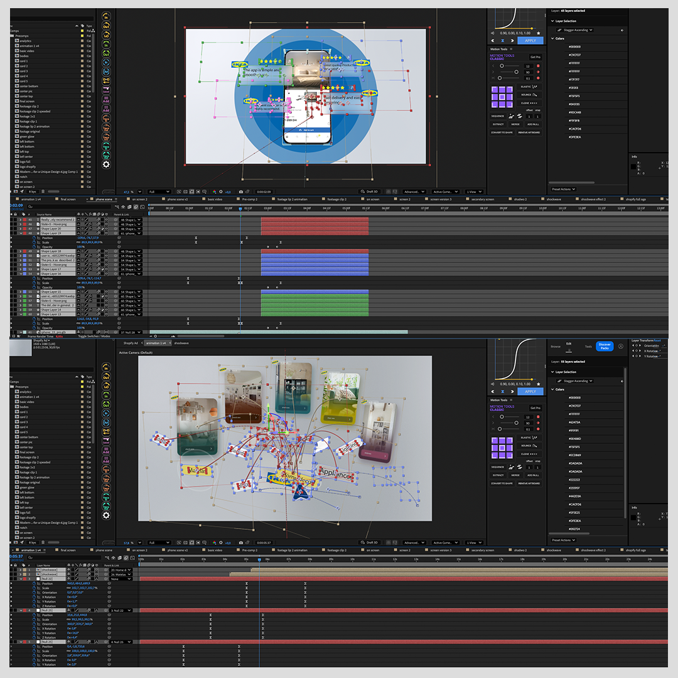Toggle visibility of Shape Layer 16
Image resolution: width=678 pixels, height=678 pixels.
click(x=11, y=274)
